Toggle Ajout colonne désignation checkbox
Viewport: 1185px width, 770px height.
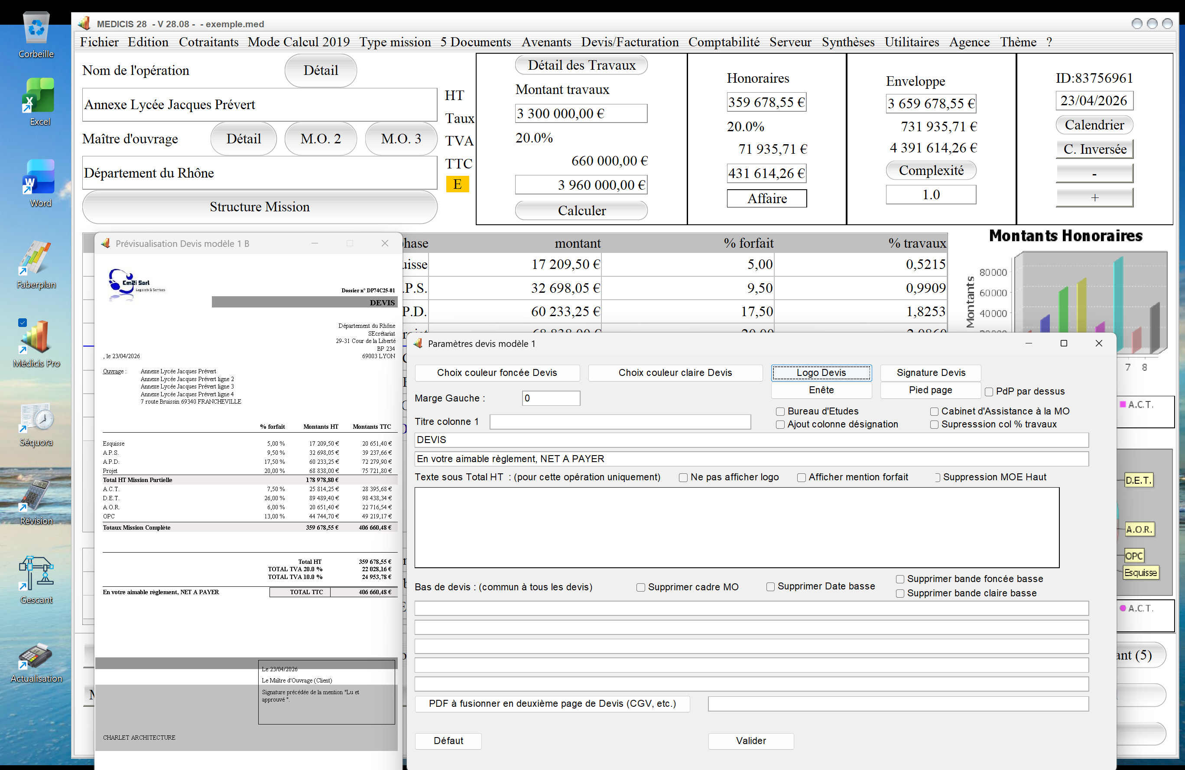(x=780, y=424)
